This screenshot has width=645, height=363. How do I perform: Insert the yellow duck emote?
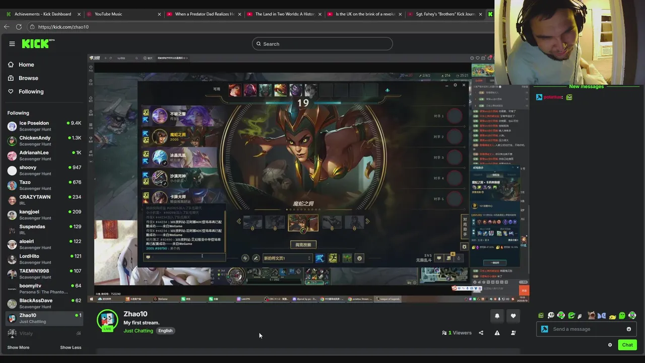[x=612, y=316]
